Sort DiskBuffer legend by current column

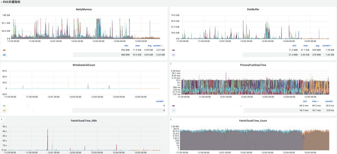click(x=327, y=46)
